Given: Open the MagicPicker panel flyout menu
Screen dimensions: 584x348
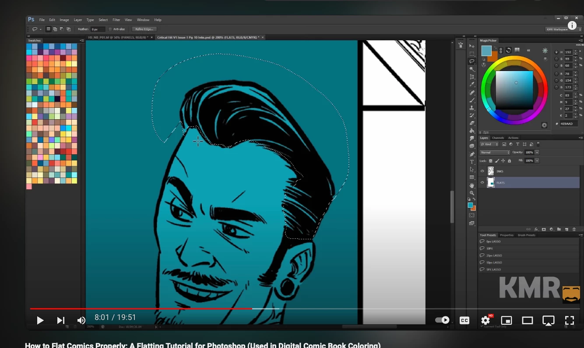Looking at the screenshot, I should pos(580,40).
